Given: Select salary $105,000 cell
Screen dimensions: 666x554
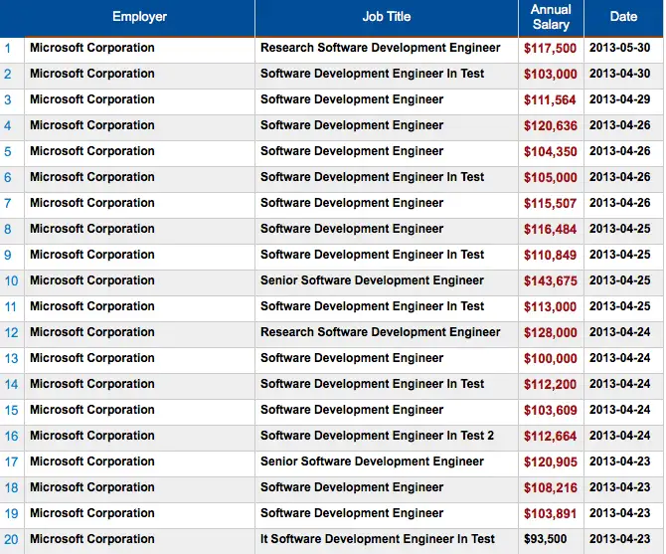Looking at the screenshot, I should click(x=550, y=178).
